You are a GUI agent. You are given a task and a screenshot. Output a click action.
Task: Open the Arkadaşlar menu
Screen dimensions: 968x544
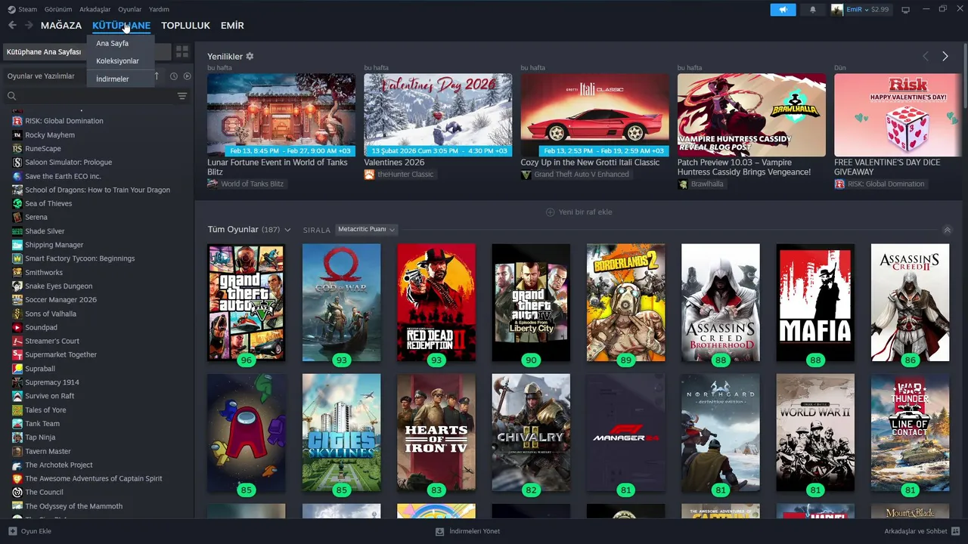tap(95, 9)
